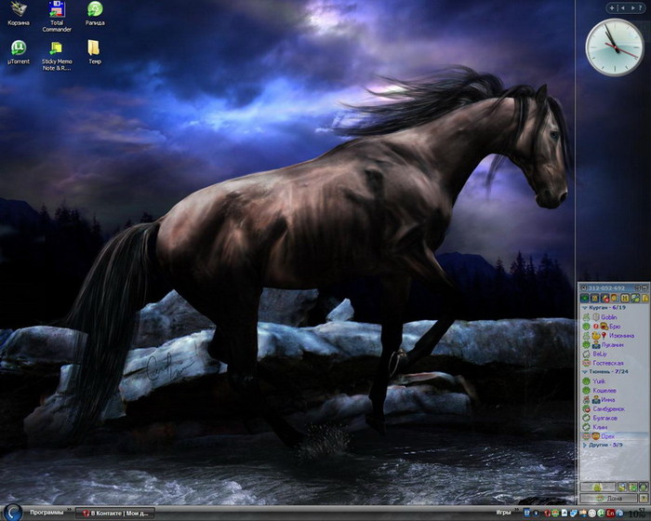Expand the chevron next to Программы
Image resolution: width=651 pixels, height=521 pixels.
[69, 509]
